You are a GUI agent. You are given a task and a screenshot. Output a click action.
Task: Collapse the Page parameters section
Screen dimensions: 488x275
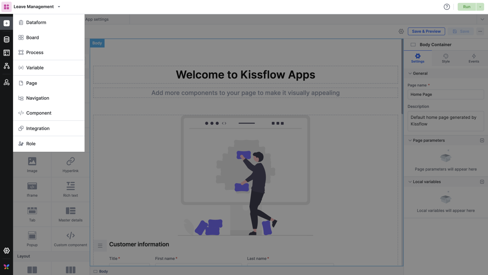tap(410, 140)
